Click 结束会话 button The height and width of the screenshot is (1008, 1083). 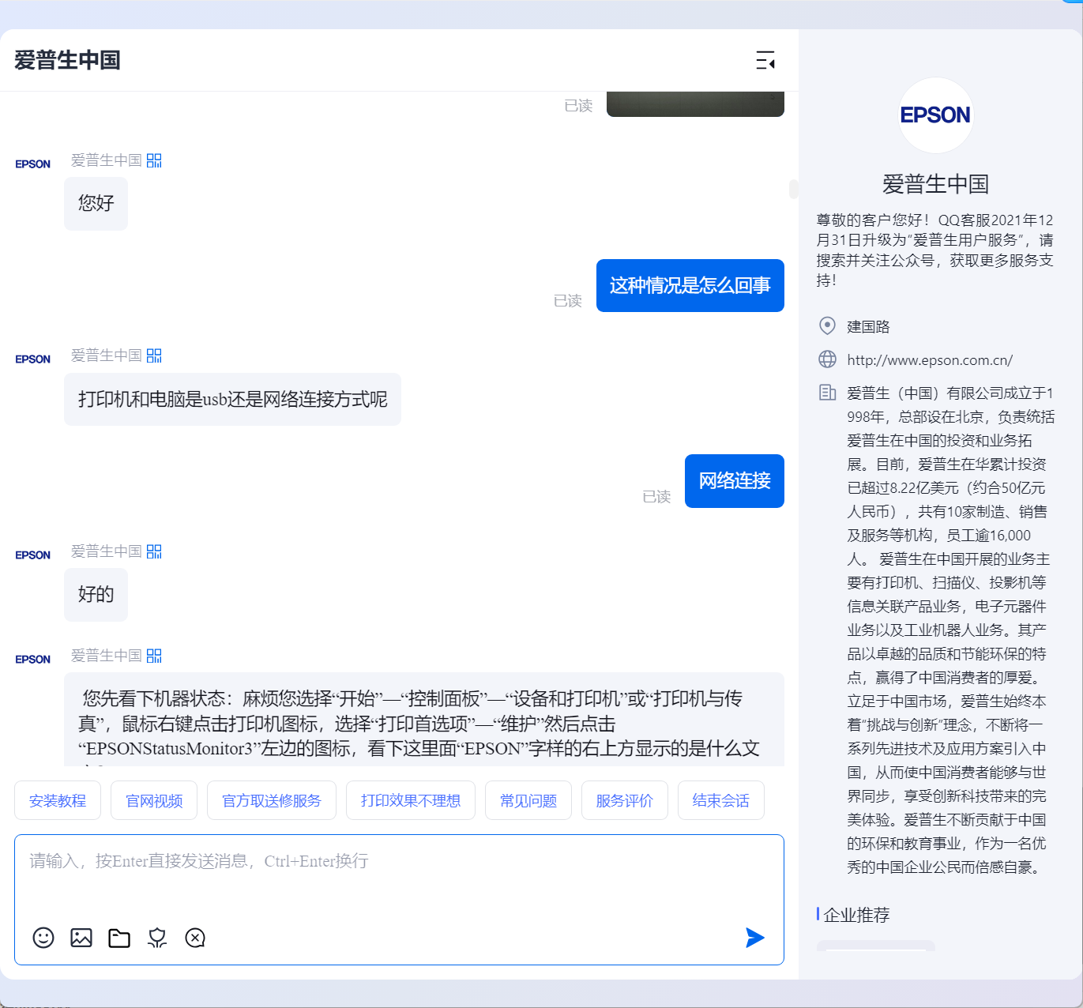[721, 800]
